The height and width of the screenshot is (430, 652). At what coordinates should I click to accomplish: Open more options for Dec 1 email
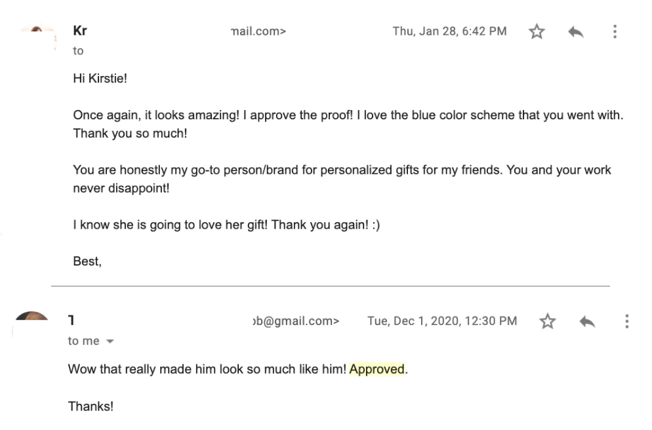(x=627, y=321)
